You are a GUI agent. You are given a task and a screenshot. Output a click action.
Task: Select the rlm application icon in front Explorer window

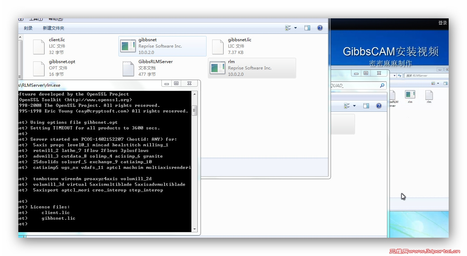[217, 68]
